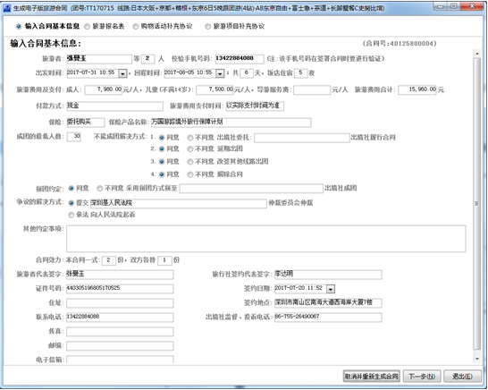Click the 其他约定事项 text area
Viewport: 488px width, 390px height.
[x=266, y=239]
